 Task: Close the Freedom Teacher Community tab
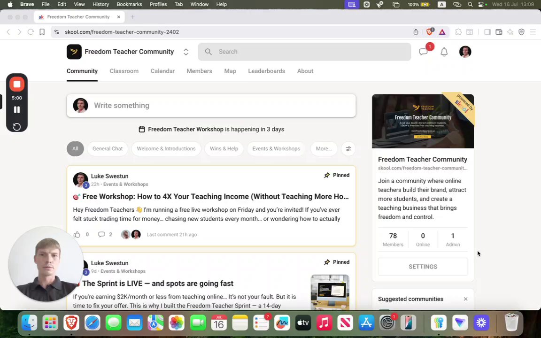click(119, 17)
